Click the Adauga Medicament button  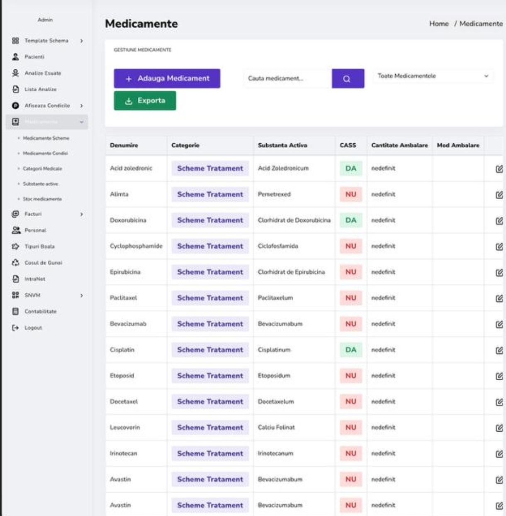(167, 78)
